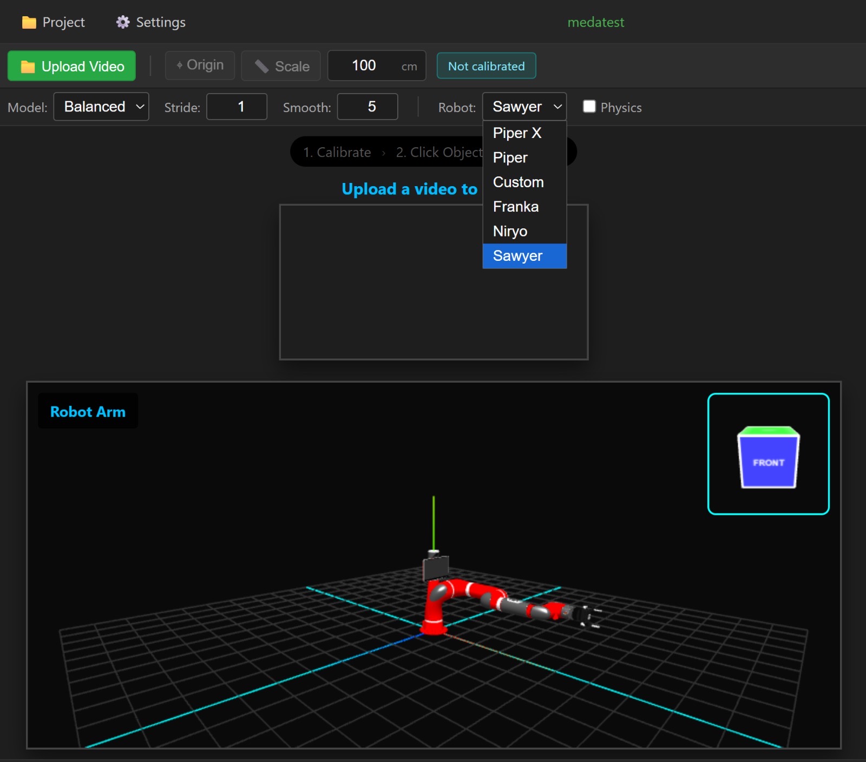
Task: Enable the Physics checkbox
Action: (589, 107)
